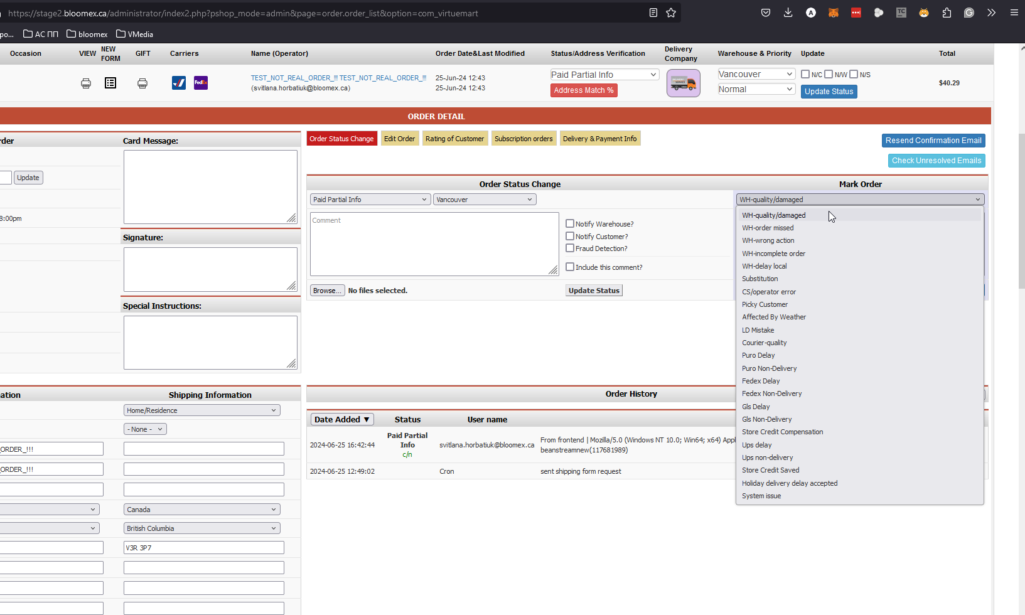Open the Paid Partial Info status dropdown
The width and height of the screenshot is (1025, 615).
tap(604, 75)
